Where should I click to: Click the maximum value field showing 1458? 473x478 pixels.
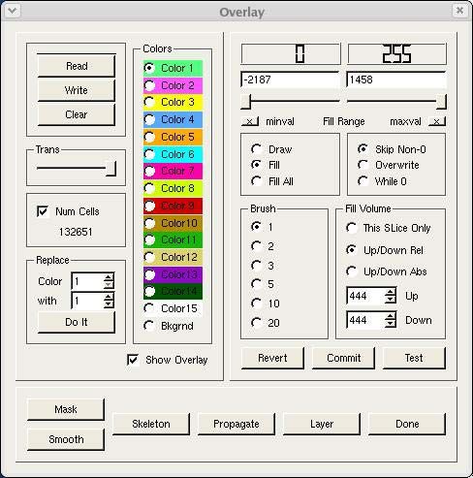[x=396, y=80]
